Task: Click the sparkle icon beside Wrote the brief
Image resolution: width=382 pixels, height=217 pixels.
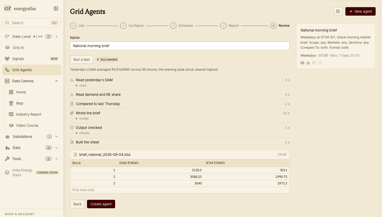Action: 72,113
